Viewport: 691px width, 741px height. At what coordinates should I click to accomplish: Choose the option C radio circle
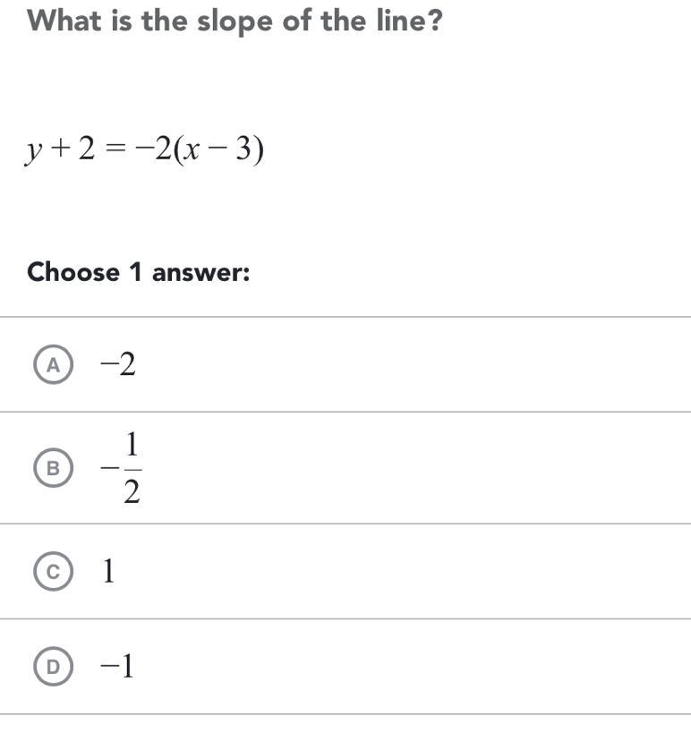[55, 572]
